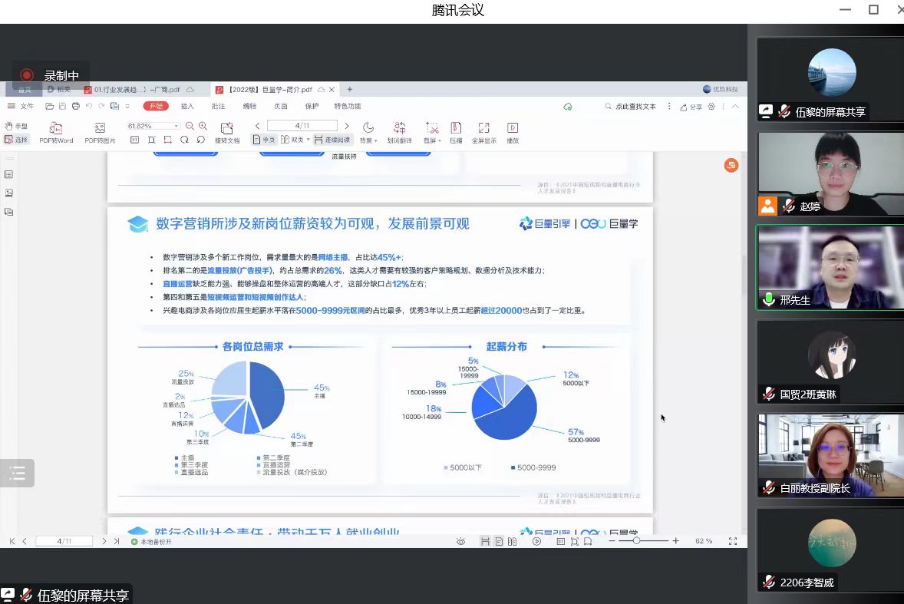The height and width of the screenshot is (604, 904).
Task: Select the 手型 hand tool
Action: (16, 126)
